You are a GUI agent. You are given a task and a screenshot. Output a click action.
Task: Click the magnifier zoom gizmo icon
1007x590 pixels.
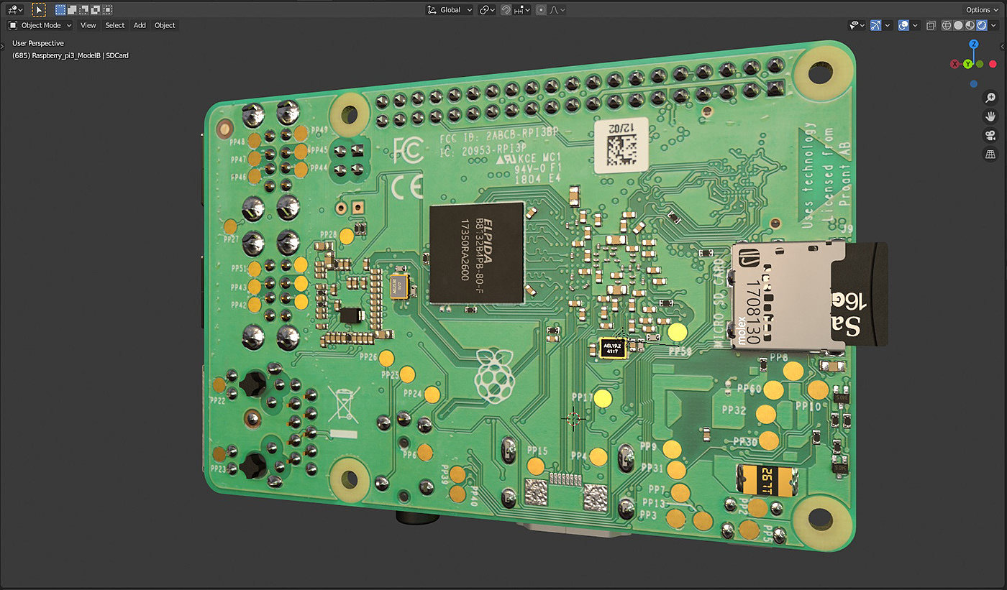[x=990, y=98]
